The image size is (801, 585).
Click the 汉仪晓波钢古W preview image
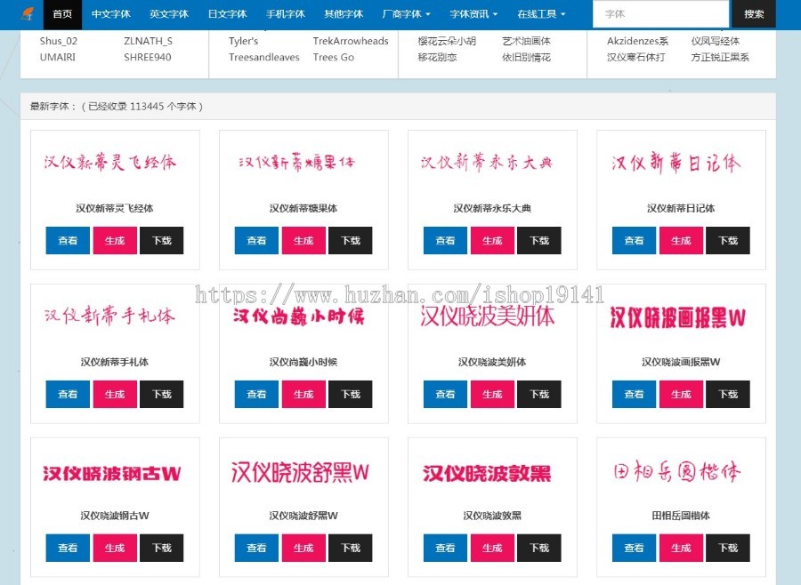point(111,473)
